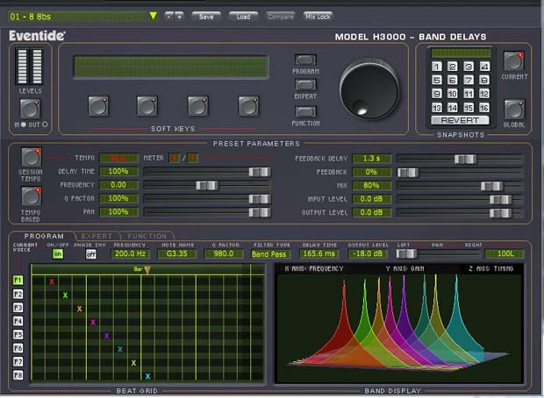
Task: Click the plus preset step button
Action: coord(179,17)
